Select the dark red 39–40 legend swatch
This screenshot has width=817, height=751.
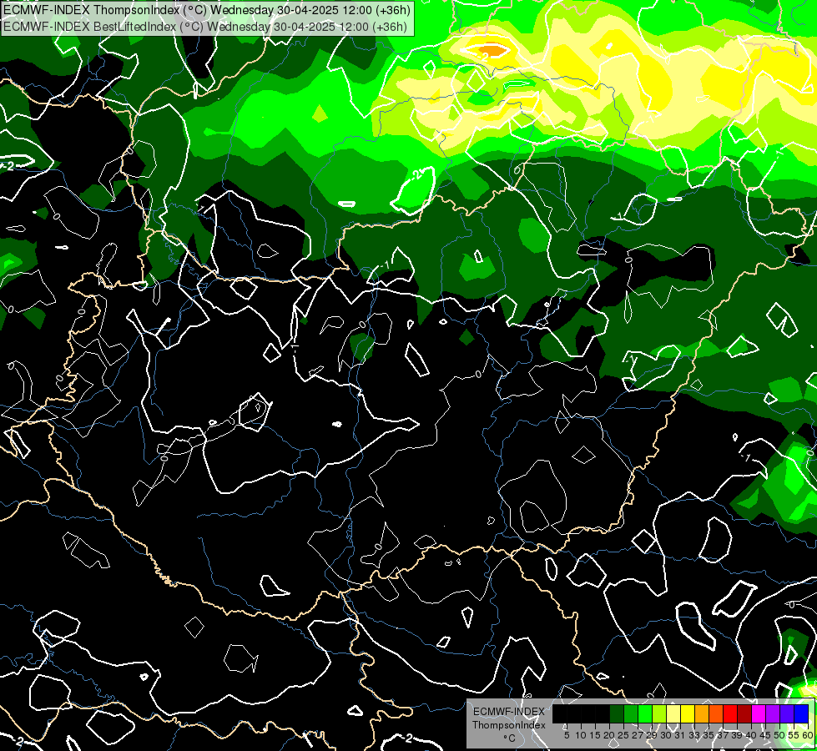(x=744, y=713)
